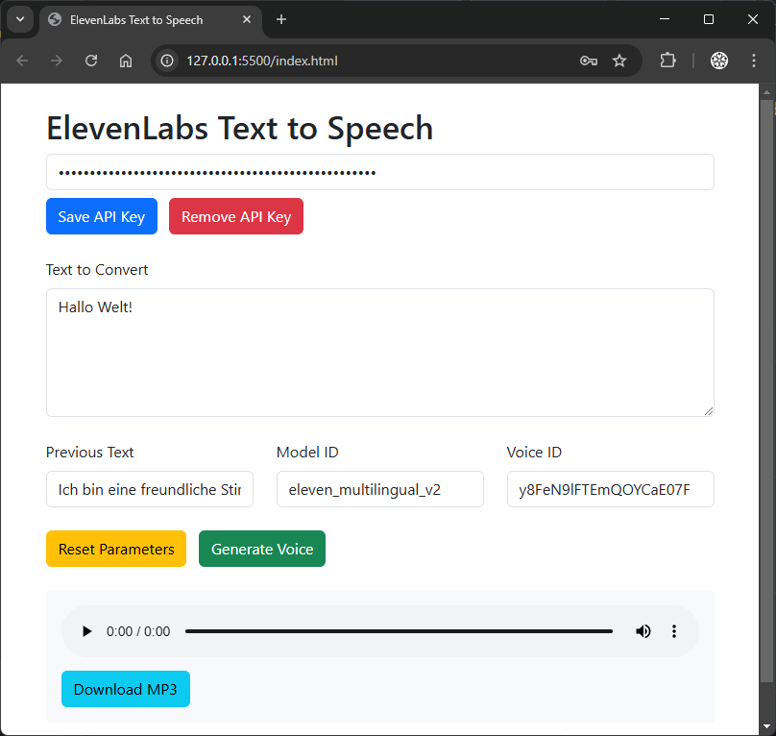The image size is (776, 736).
Task: Click the audio progress seek bar
Action: pos(399,631)
